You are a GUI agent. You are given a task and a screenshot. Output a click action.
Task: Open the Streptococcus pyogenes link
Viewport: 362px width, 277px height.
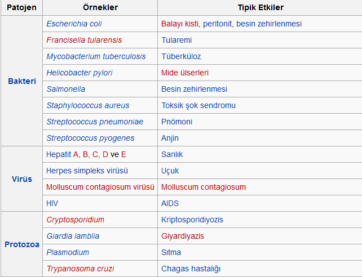[x=90, y=138]
